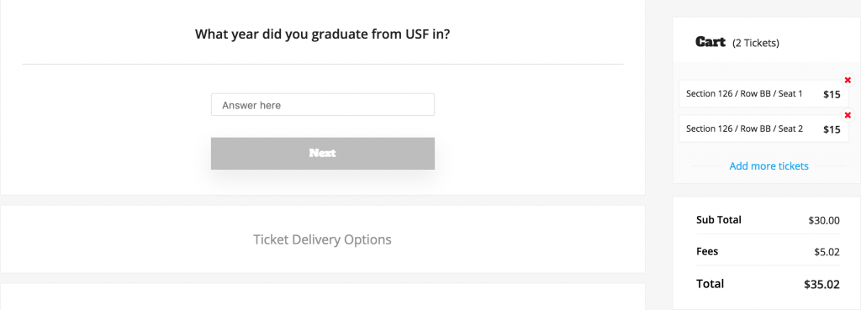Image resolution: width=861 pixels, height=310 pixels.
Task: Click the USF graduation year question heading
Action: click(x=323, y=34)
